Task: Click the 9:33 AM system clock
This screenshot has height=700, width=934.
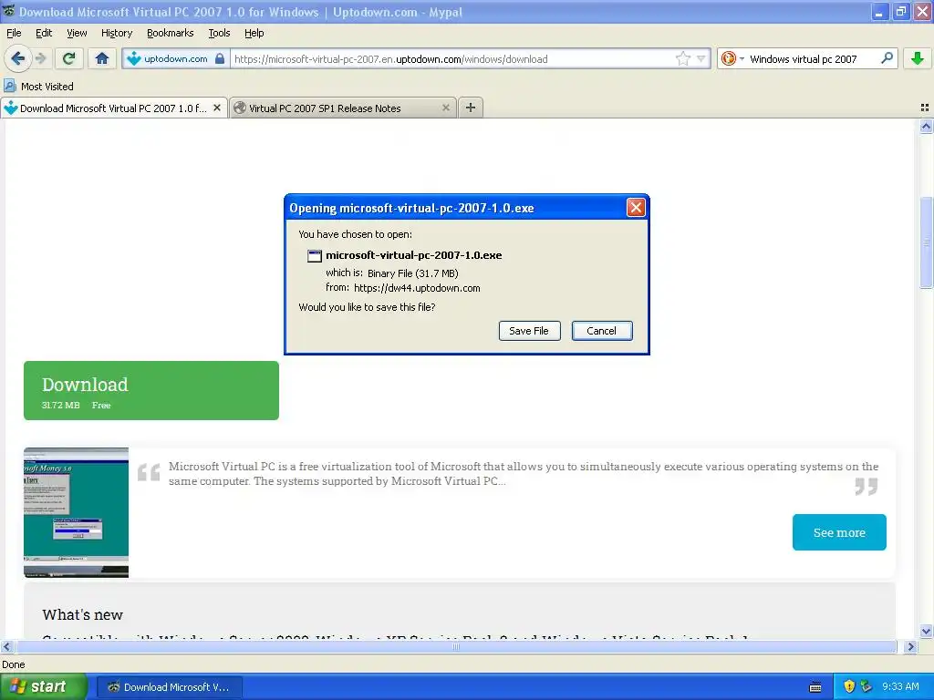Action: (x=900, y=686)
